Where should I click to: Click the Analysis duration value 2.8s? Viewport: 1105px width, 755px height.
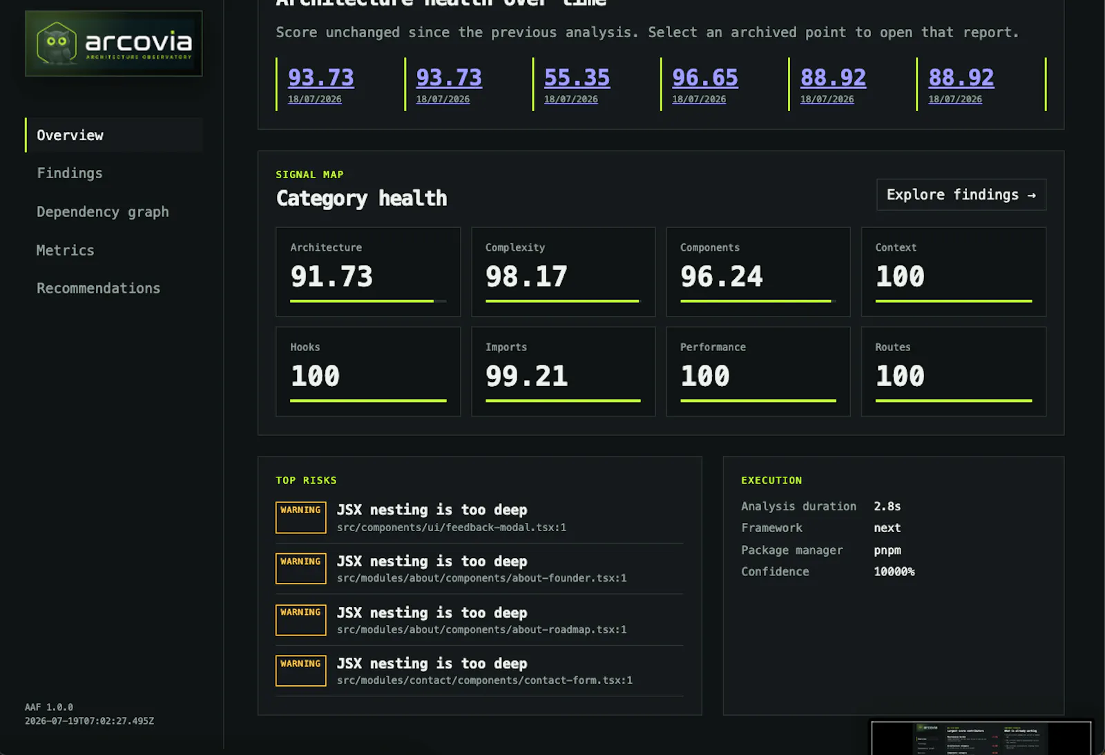(x=887, y=506)
